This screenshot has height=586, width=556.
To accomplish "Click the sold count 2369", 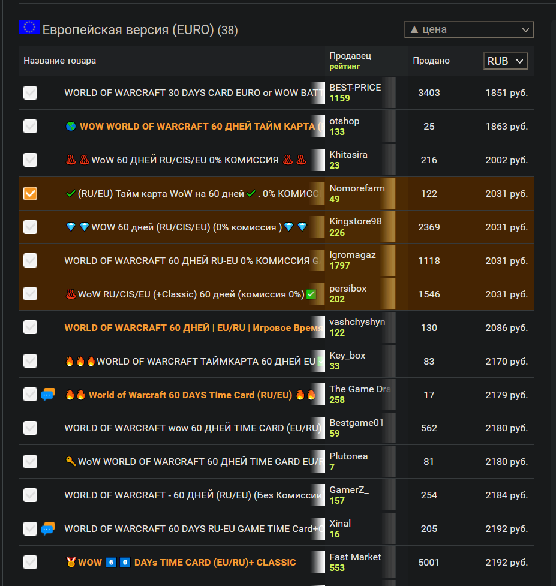I will coord(429,227).
